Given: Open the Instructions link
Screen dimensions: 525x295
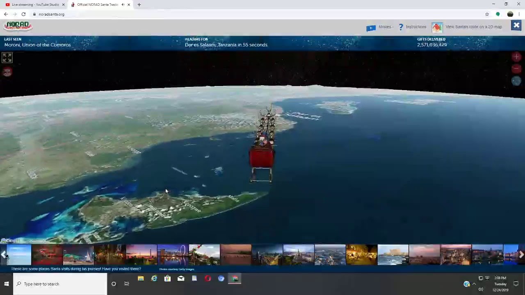Looking at the screenshot, I should tap(416, 27).
